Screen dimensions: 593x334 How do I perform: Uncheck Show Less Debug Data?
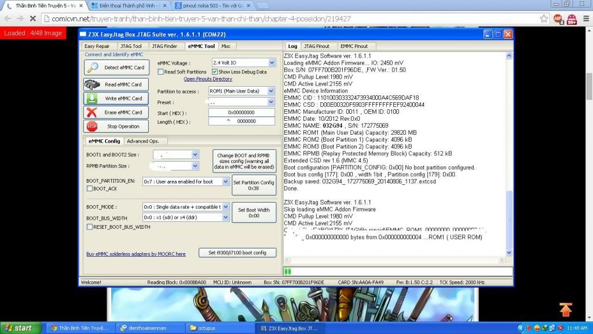click(x=215, y=72)
